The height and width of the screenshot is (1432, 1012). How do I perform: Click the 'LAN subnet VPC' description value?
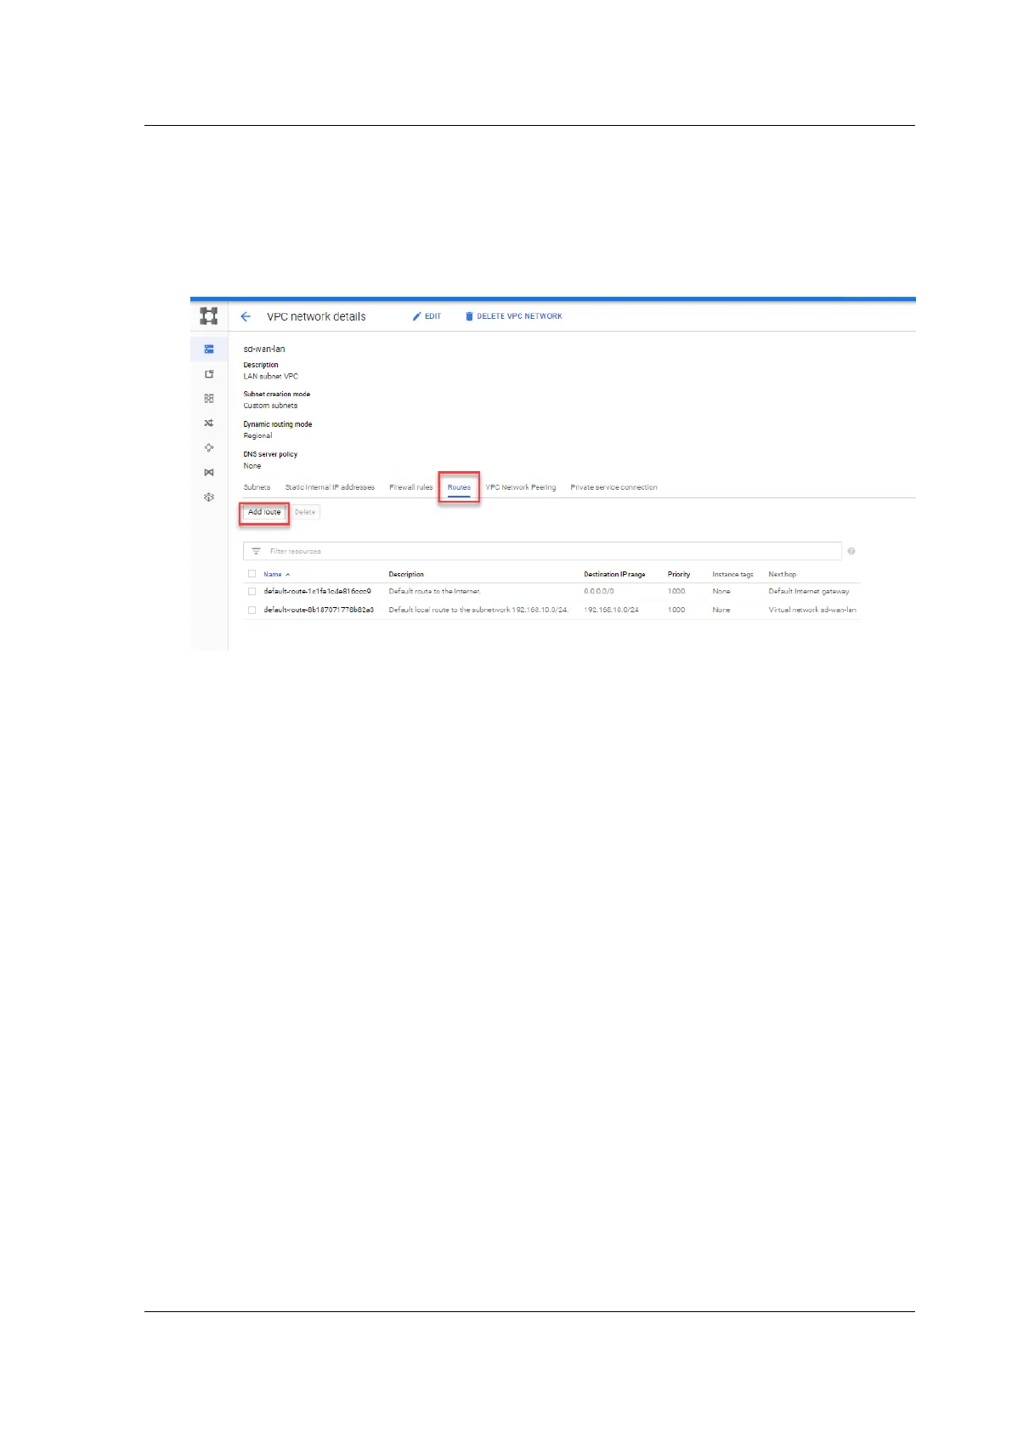tap(271, 376)
